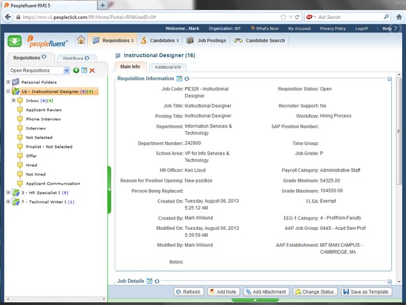
Task: Click the Job Details edit icon
Action: pyautogui.click(x=150, y=281)
